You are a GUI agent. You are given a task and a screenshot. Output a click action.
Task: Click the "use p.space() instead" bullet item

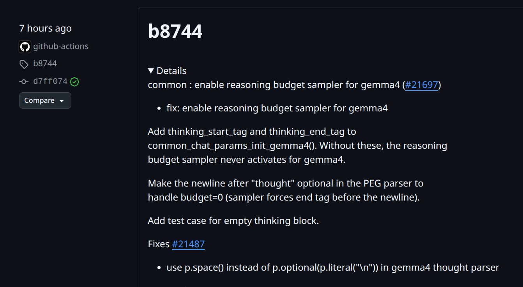333,268
